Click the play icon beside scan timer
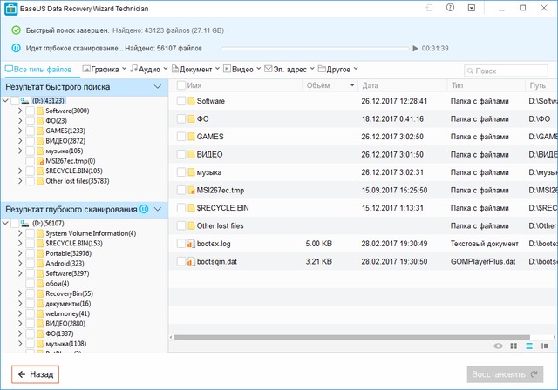The height and width of the screenshot is (390, 558). (415, 49)
